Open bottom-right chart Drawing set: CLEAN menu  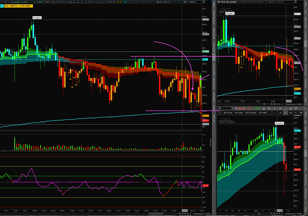pyautogui.click(x=294, y=213)
